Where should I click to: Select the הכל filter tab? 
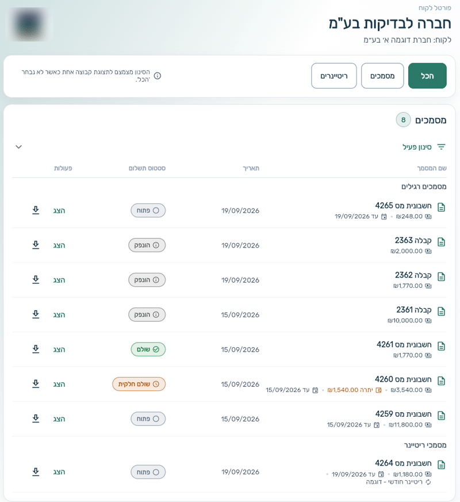(x=427, y=76)
